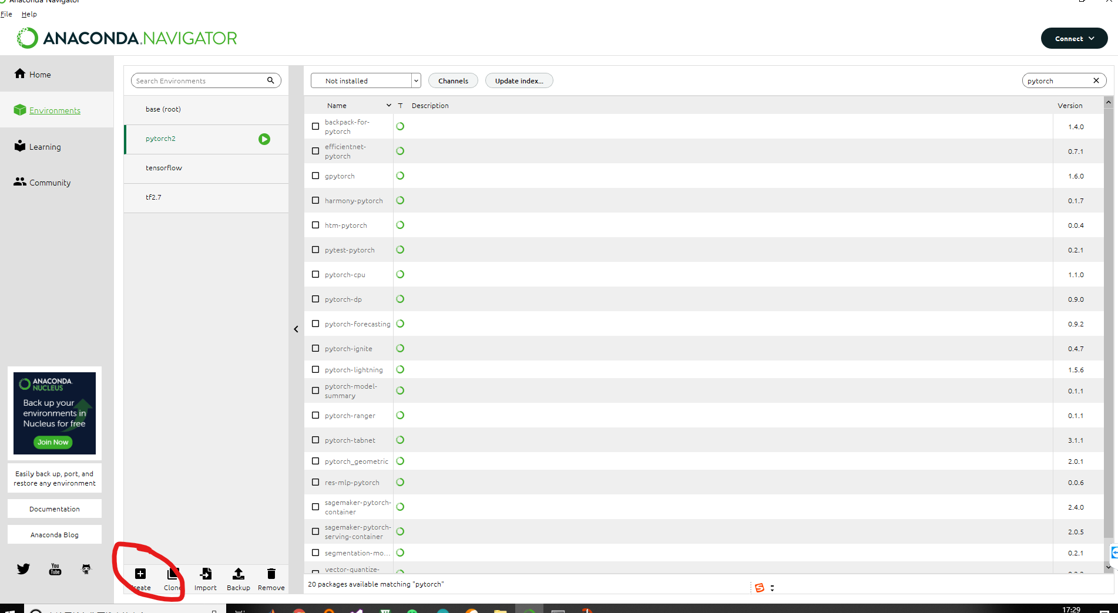The width and height of the screenshot is (1118, 613).
Task: Click the Import environment icon
Action: [x=206, y=574]
